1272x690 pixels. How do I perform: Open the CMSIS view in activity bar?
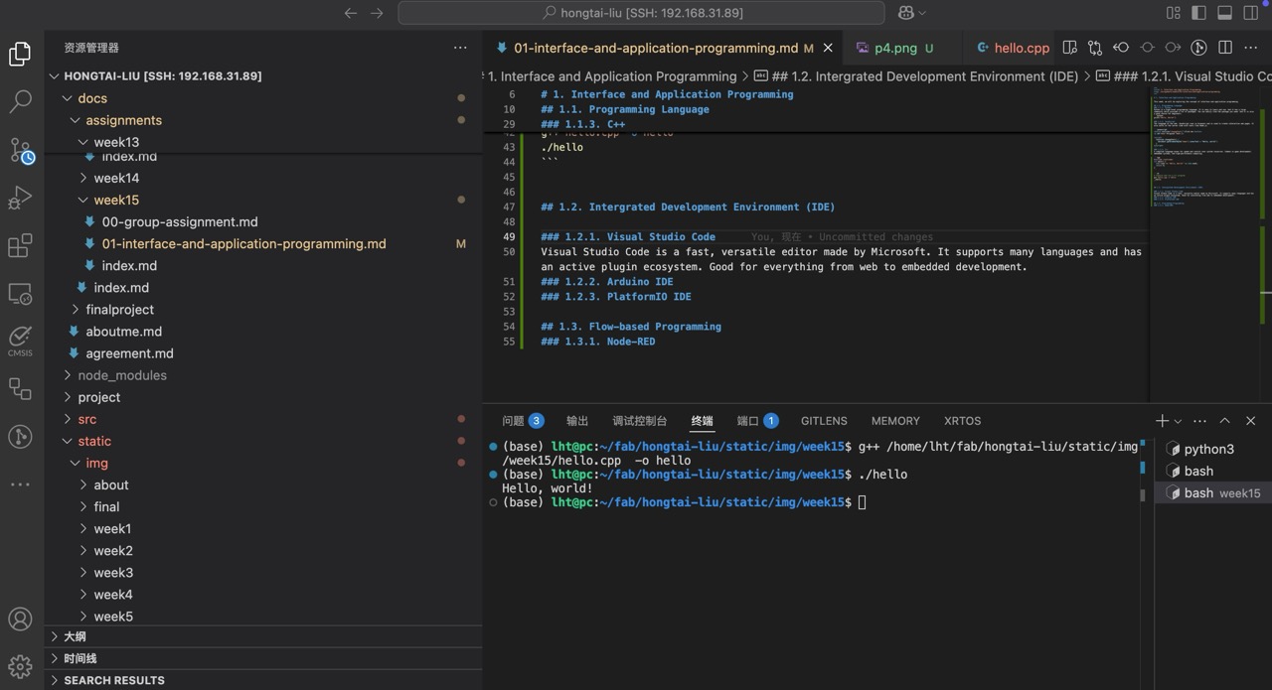click(x=20, y=341)
